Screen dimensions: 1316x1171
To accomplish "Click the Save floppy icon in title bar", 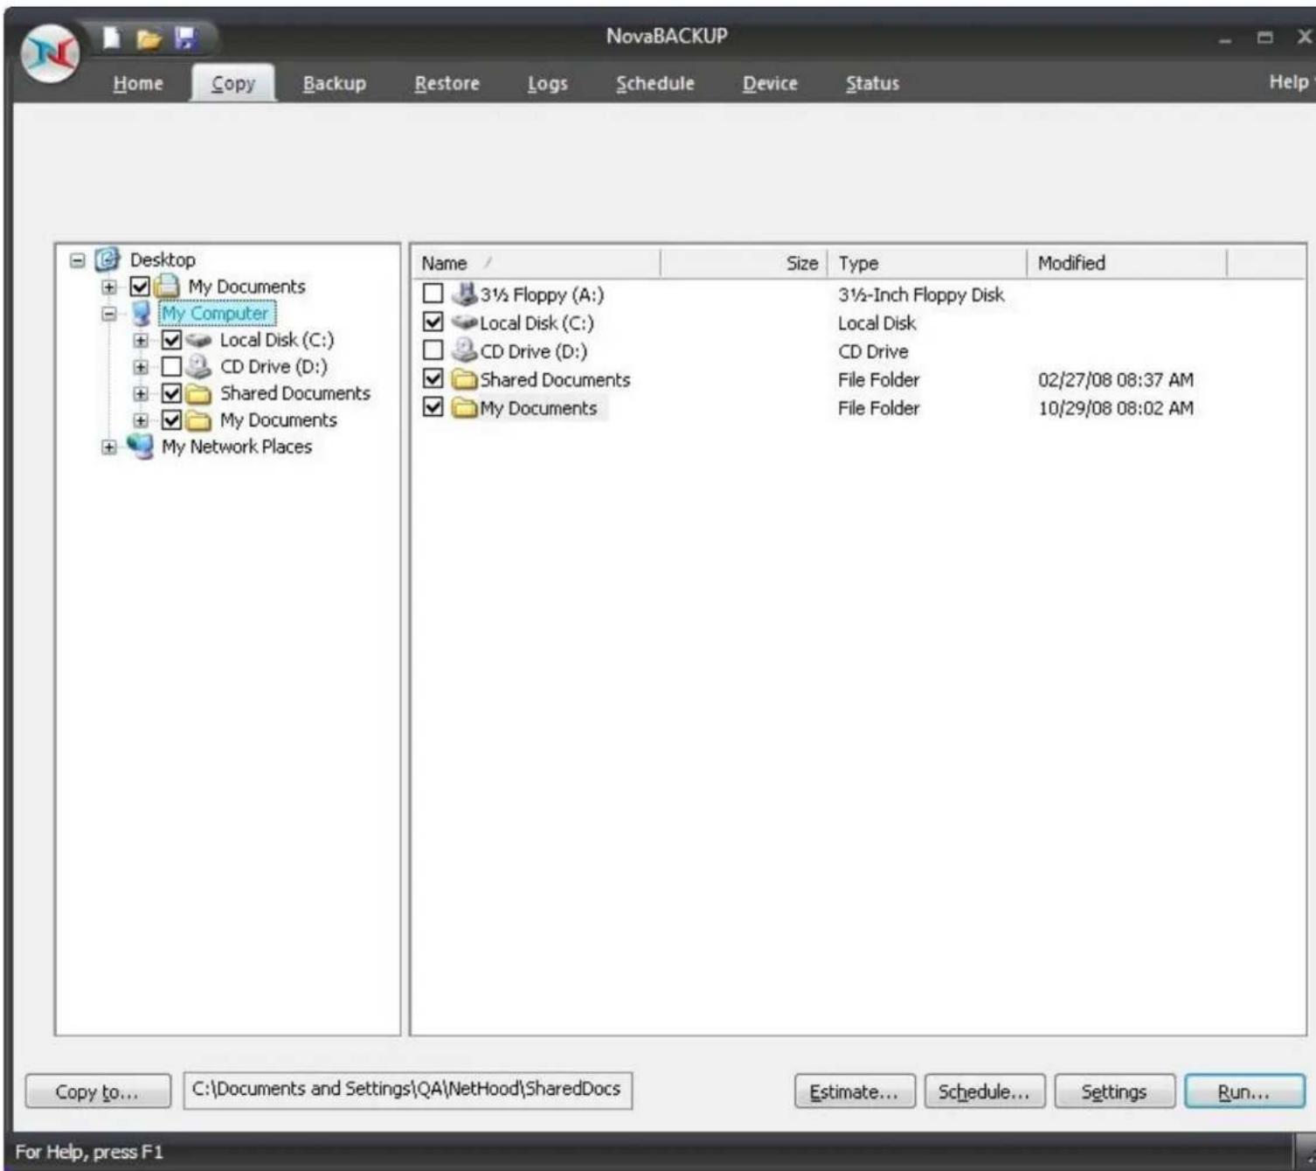I will (x=185, y=38).
